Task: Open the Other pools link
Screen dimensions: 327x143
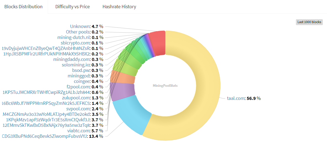Action: click(x=78, y=32)
